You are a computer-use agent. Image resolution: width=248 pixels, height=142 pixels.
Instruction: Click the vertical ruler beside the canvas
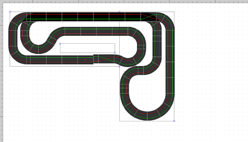point(2,72)
